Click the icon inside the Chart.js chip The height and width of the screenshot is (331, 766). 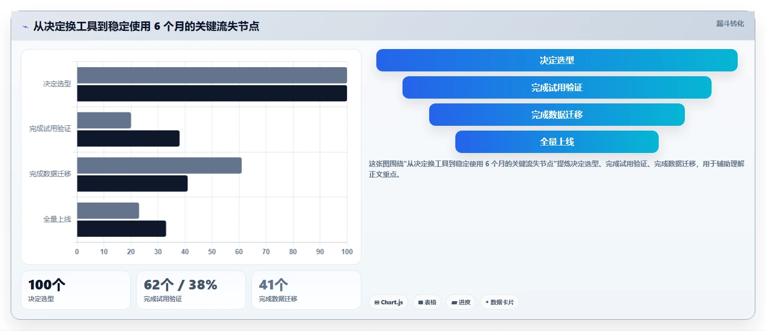point(377,302)
